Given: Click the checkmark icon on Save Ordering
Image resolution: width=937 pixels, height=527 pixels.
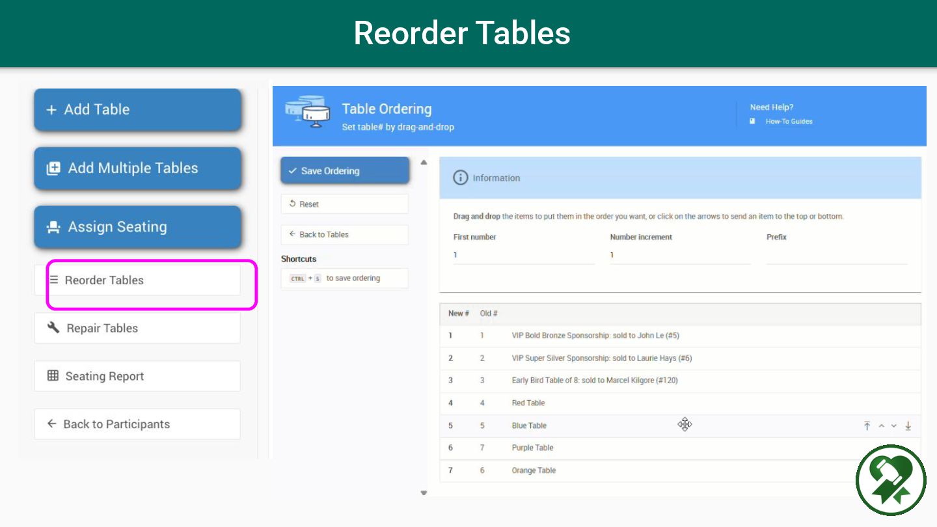Looking at the screenshot, I should (x=292, y=170).
